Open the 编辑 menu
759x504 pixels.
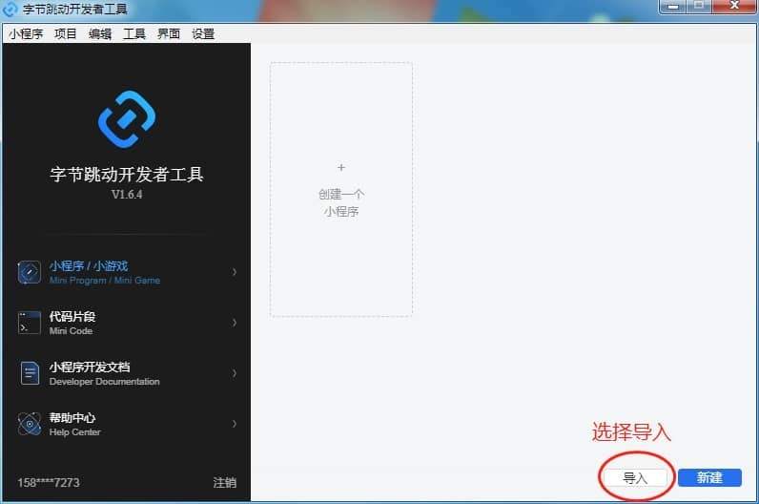coord(100,33)
